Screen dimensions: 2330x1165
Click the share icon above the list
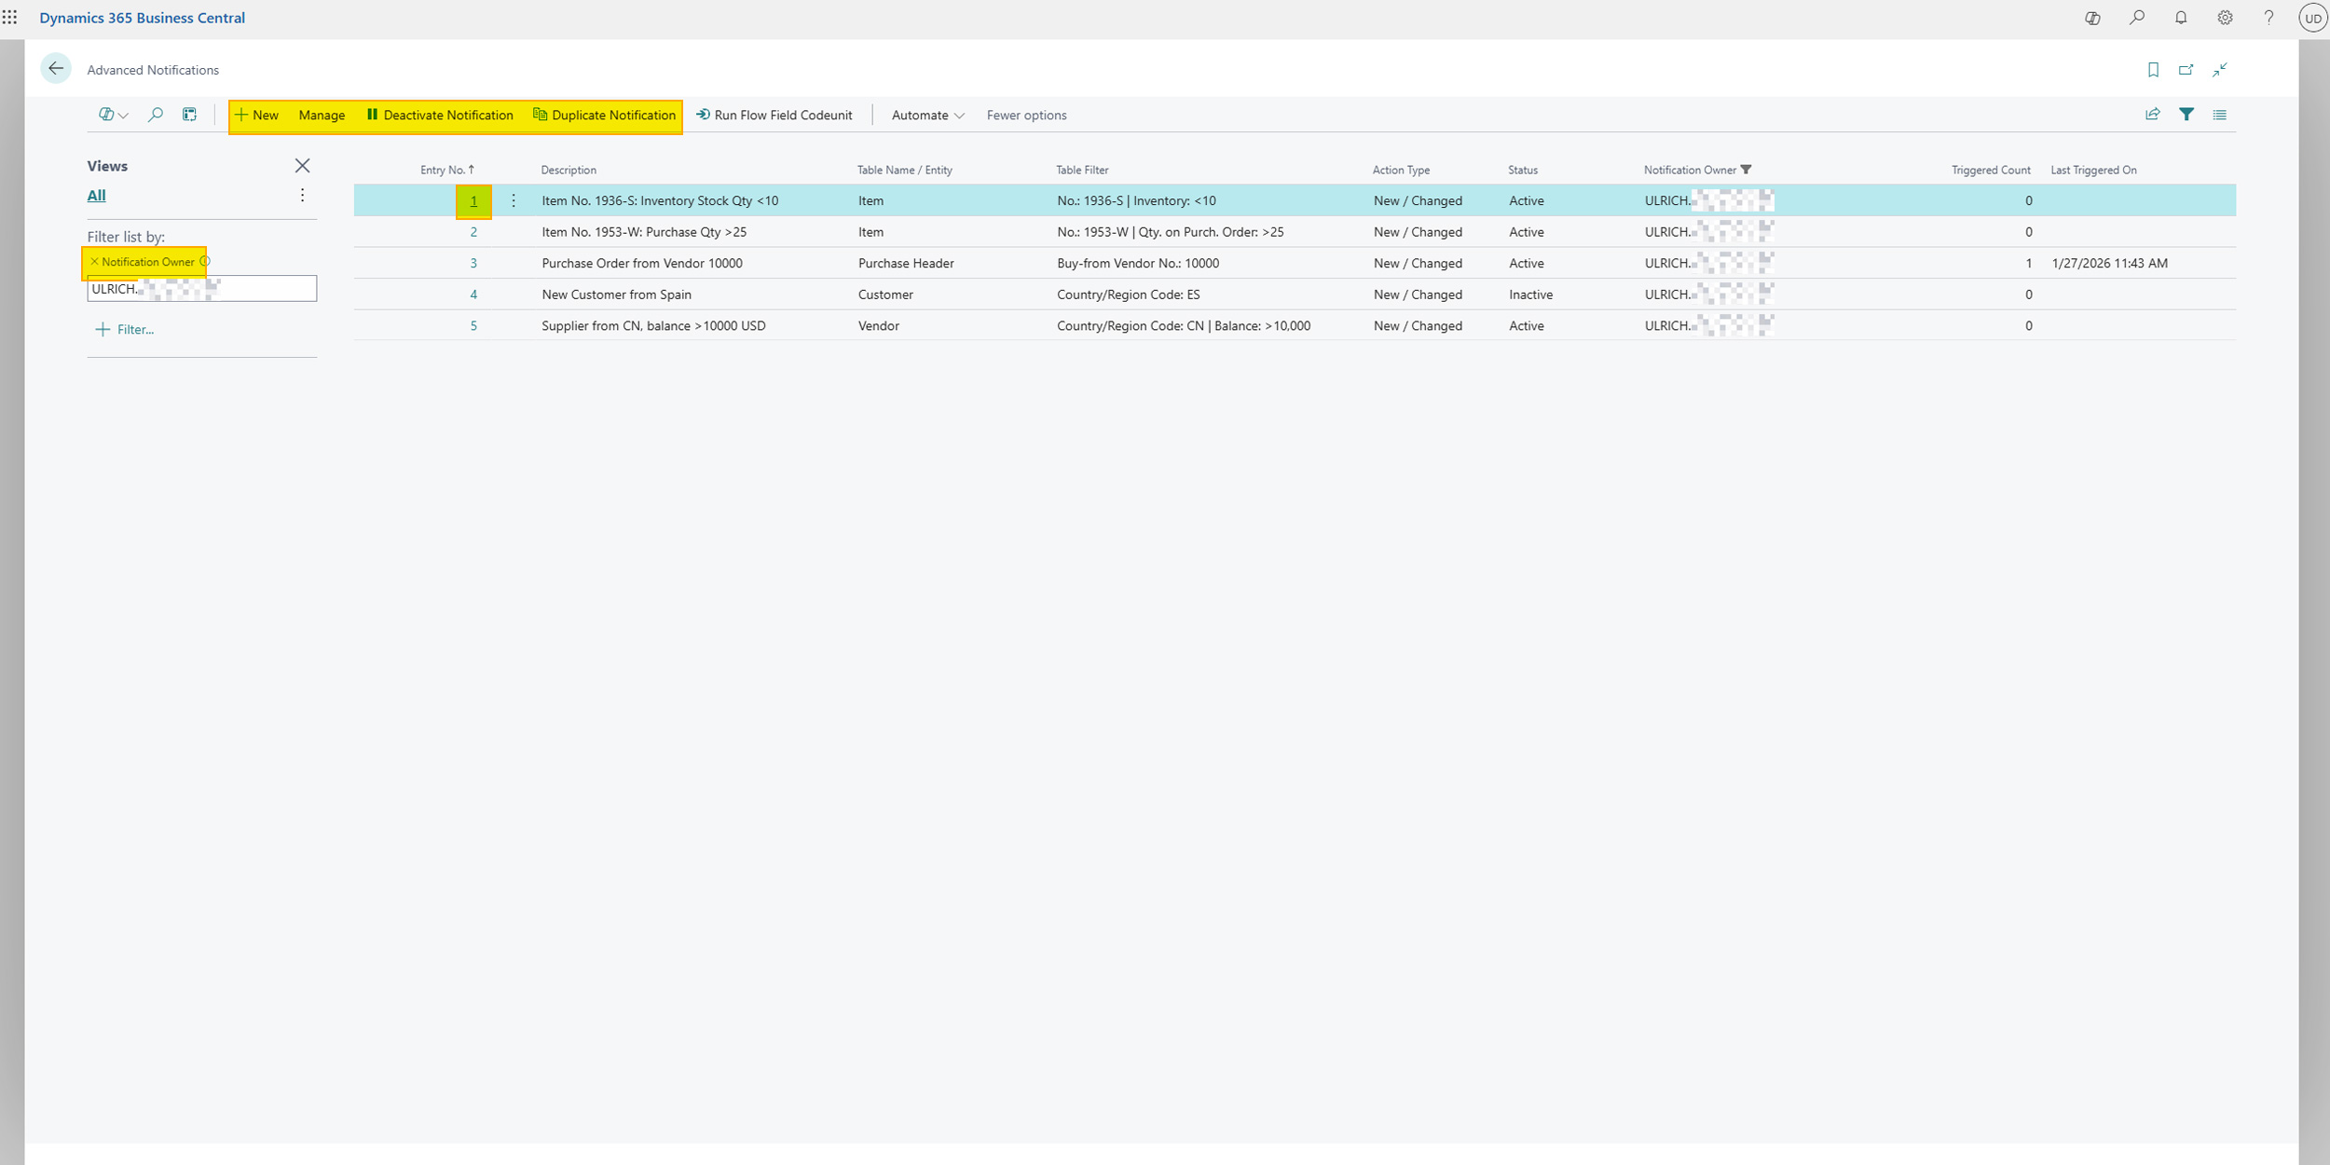2153,114
